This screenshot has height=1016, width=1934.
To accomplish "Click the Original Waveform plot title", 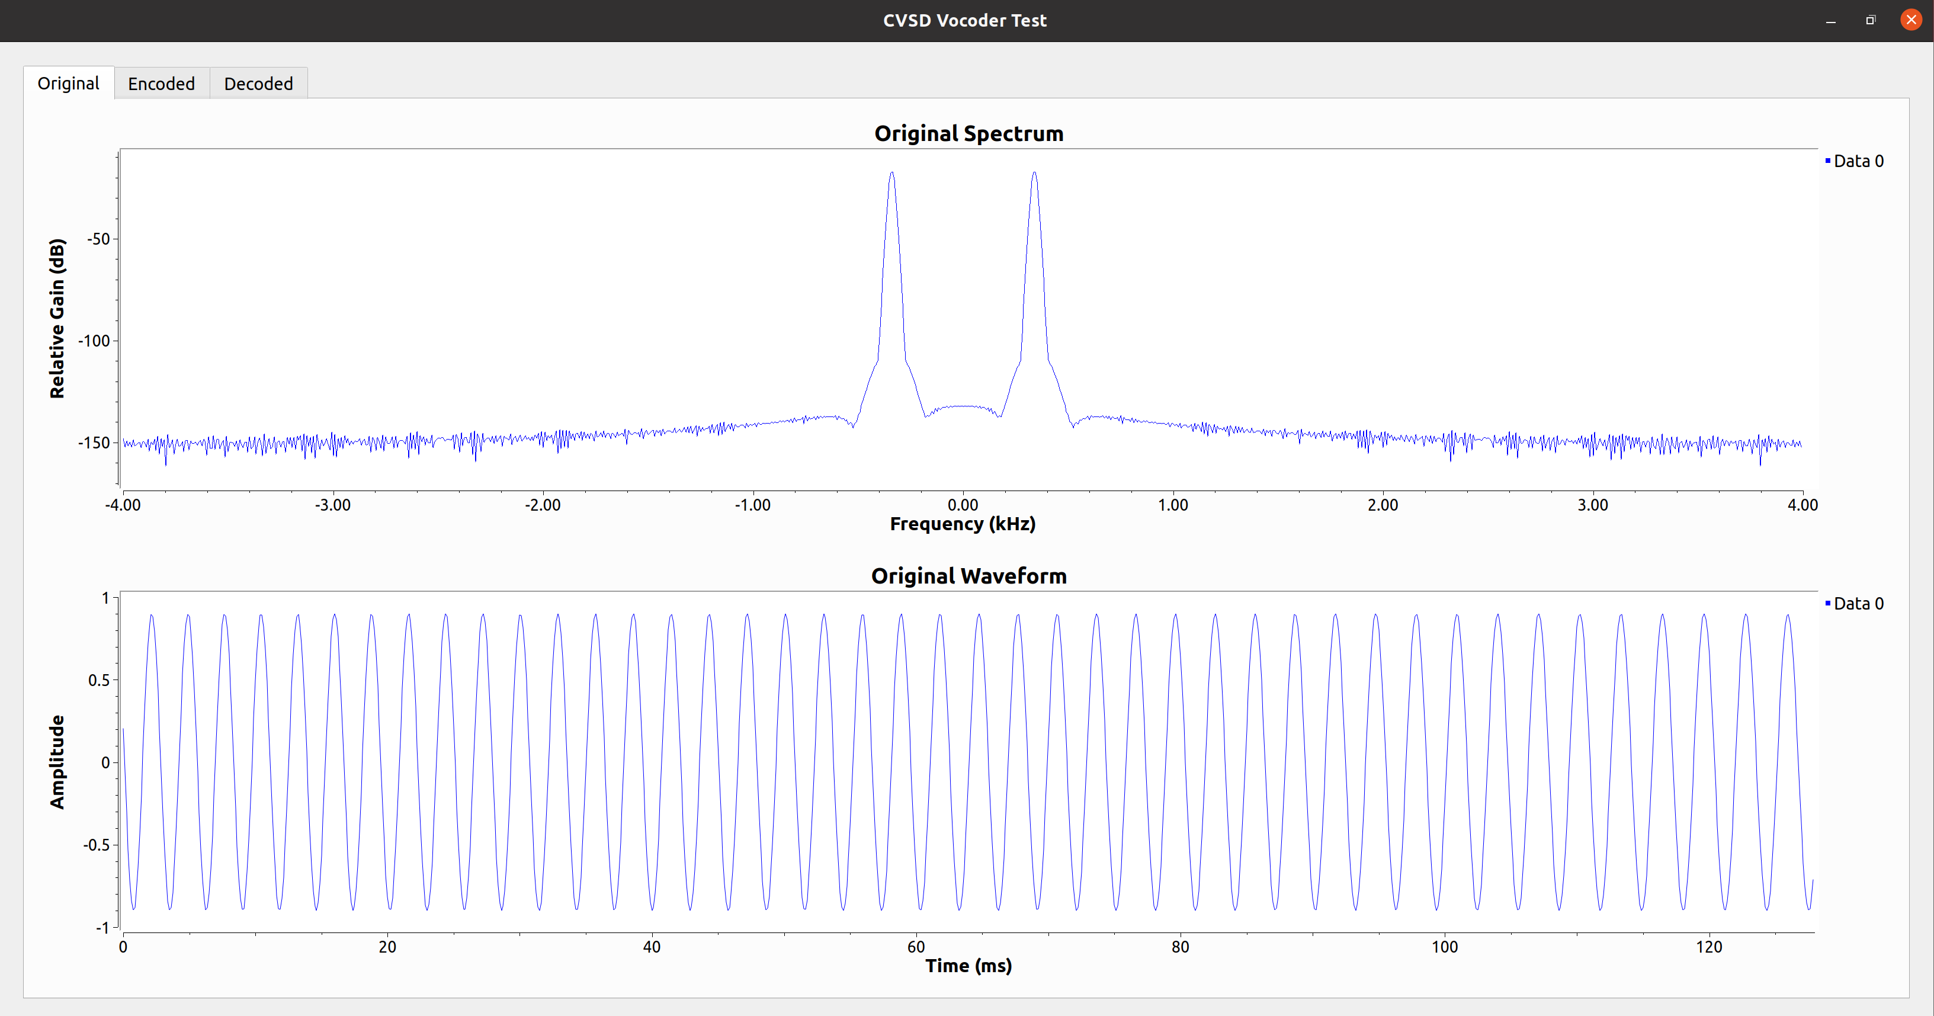I will click(x=968, y=576).
